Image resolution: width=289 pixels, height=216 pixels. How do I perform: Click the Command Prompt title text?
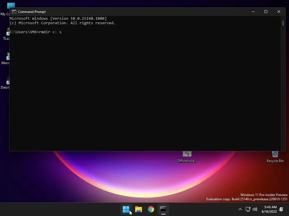click(x=32, y=12)
